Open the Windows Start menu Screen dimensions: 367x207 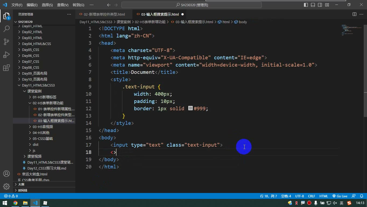pos(5,203)
